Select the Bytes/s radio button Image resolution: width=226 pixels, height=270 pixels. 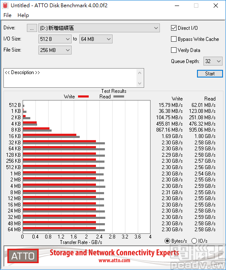click(x=168, y=241)
